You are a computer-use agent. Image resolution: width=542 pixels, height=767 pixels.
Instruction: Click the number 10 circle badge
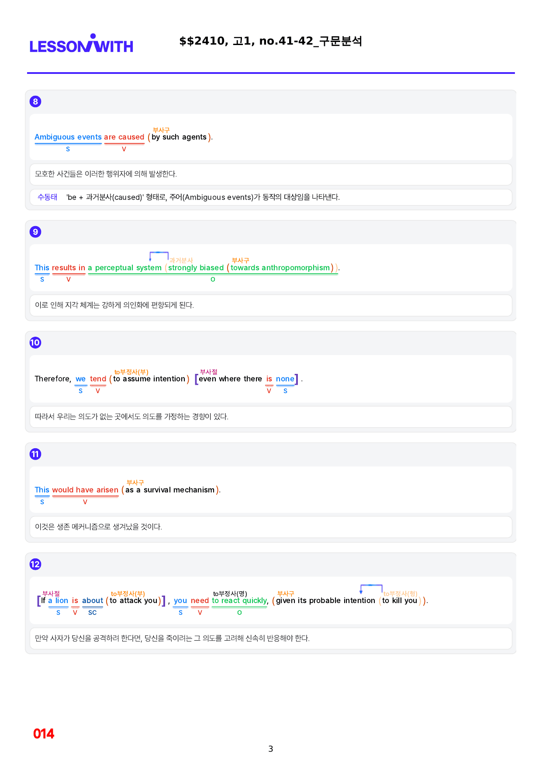[x=35, y=342]
